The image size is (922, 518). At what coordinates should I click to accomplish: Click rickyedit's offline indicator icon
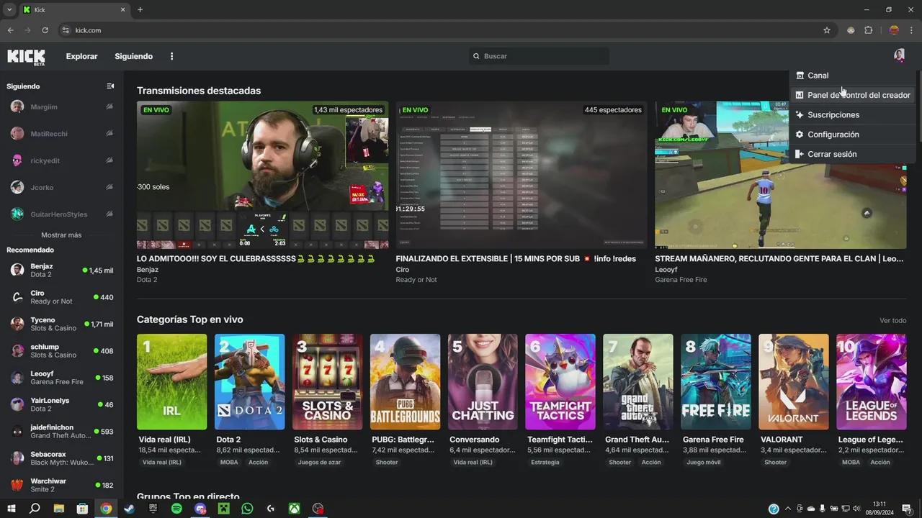pos(109,160)
